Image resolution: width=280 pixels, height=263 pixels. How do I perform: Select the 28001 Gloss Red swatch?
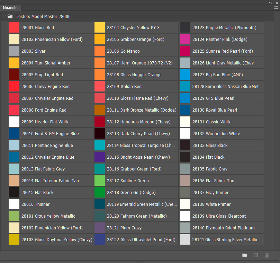pos(14,28)
